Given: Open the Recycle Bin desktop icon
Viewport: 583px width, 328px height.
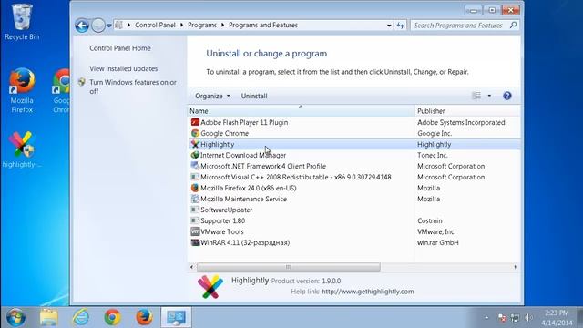Looking at the screenshot, I should pos(22,22).
